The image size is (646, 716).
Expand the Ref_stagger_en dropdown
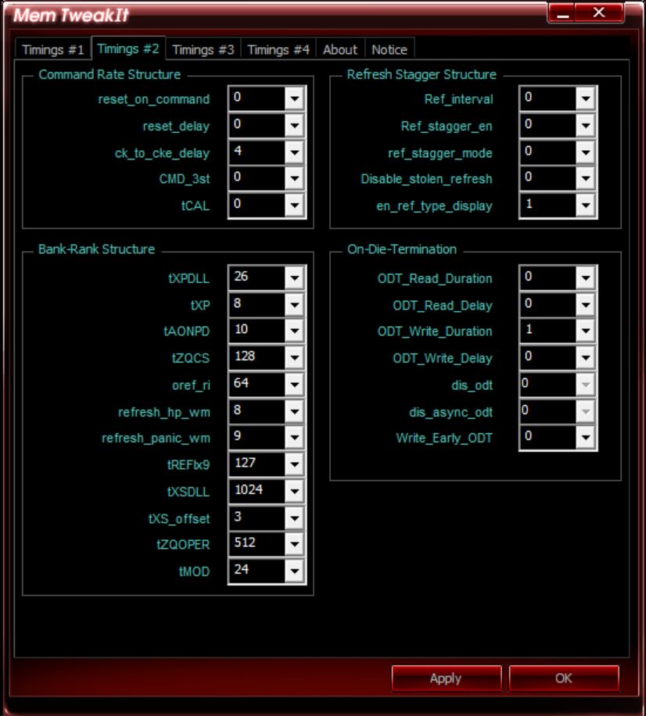pos(585,126)
